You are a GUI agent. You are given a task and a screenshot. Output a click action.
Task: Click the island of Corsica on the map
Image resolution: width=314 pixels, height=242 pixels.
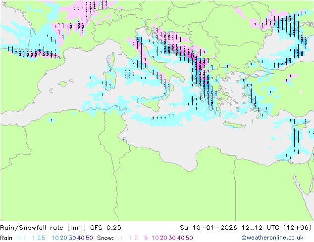point(111,60)
